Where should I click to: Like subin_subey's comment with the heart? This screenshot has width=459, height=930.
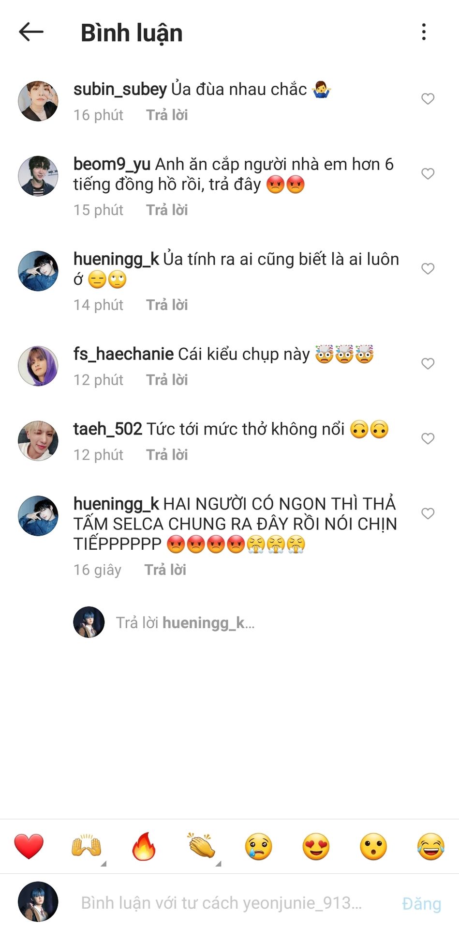point(428,99)
